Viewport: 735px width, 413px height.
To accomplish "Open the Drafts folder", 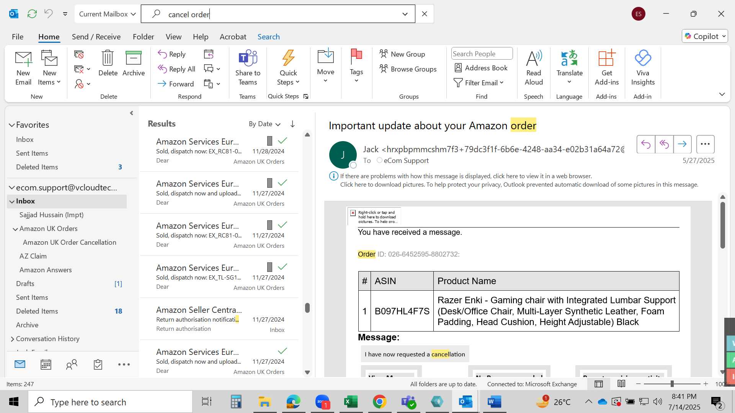I will point(25,284).
